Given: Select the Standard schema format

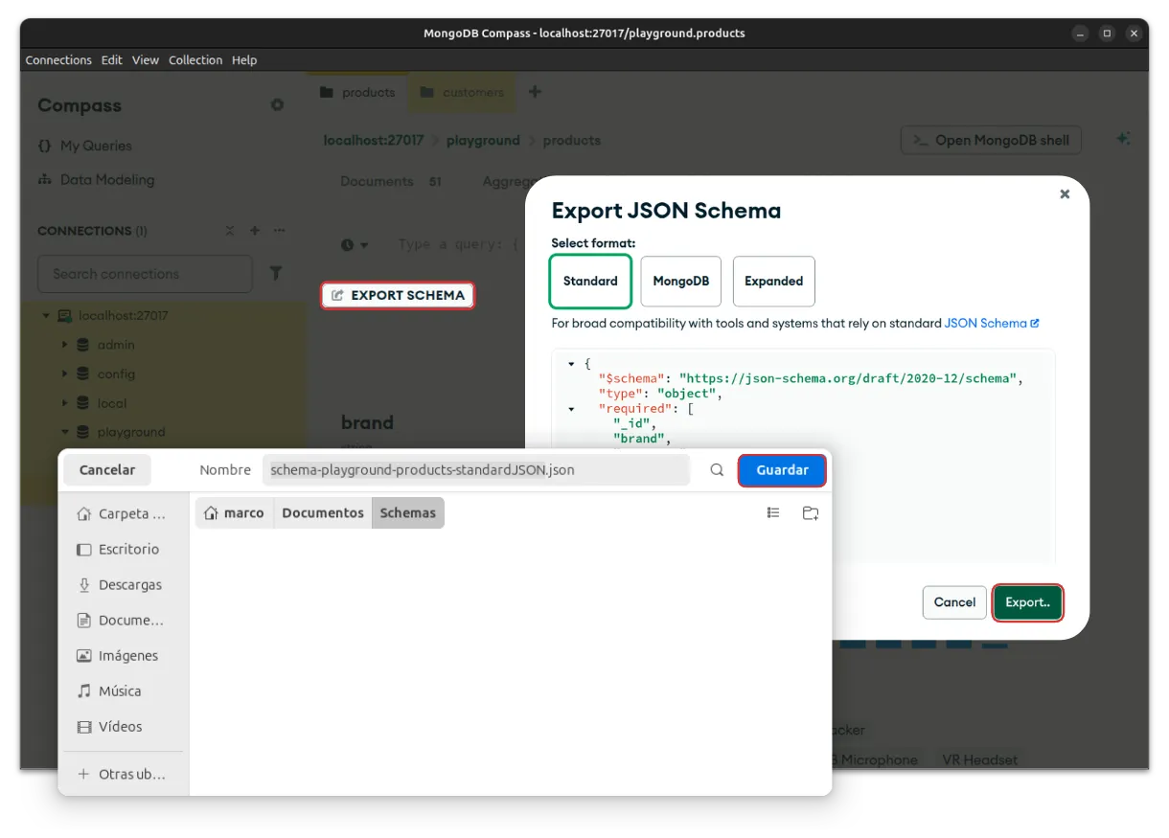Looking at the screenshot, I should coord(590,281).
